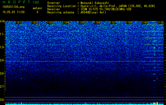The height and width of the screenshot is (105, 166).
Task: Click the 1103 time marker
Action: pyautogui.click(x=50, y=23)
